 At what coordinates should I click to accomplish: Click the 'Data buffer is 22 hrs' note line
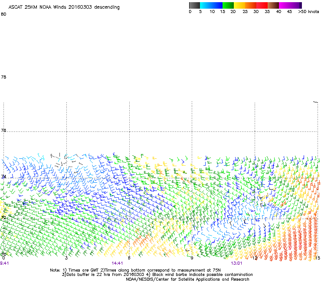pyautogui.click(x=157, y=275)
